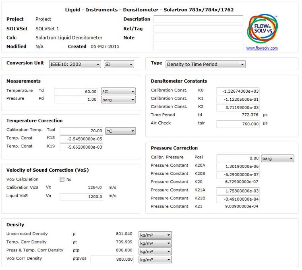Open Temp. Corr Density kg/m³ unit dropdown
The width and height of the screenshot is (302, 270).
click(x=155, y=243)
